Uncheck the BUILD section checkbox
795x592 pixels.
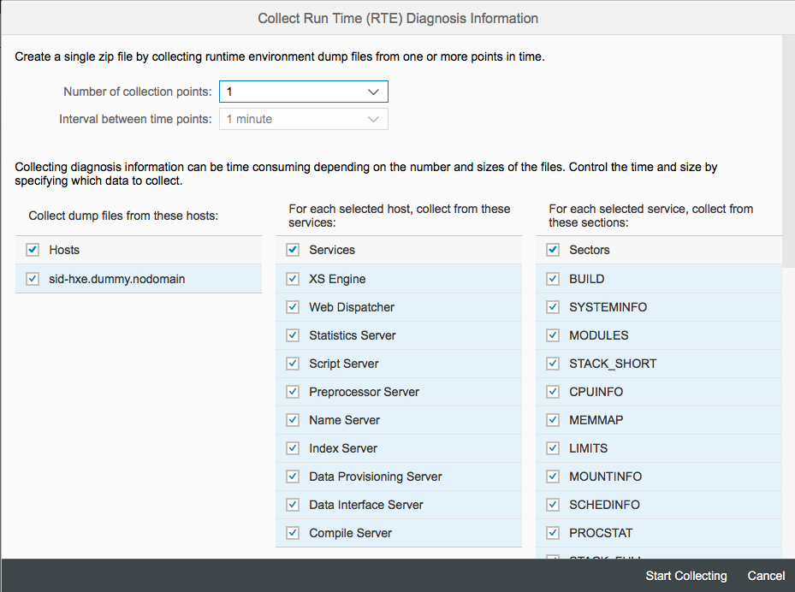553,279
